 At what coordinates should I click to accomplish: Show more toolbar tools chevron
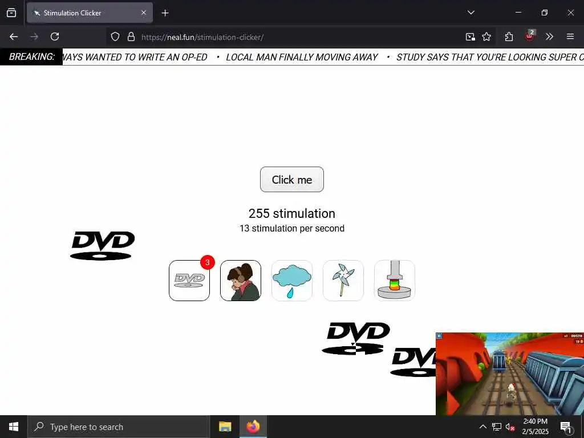[x=549, y=36]
